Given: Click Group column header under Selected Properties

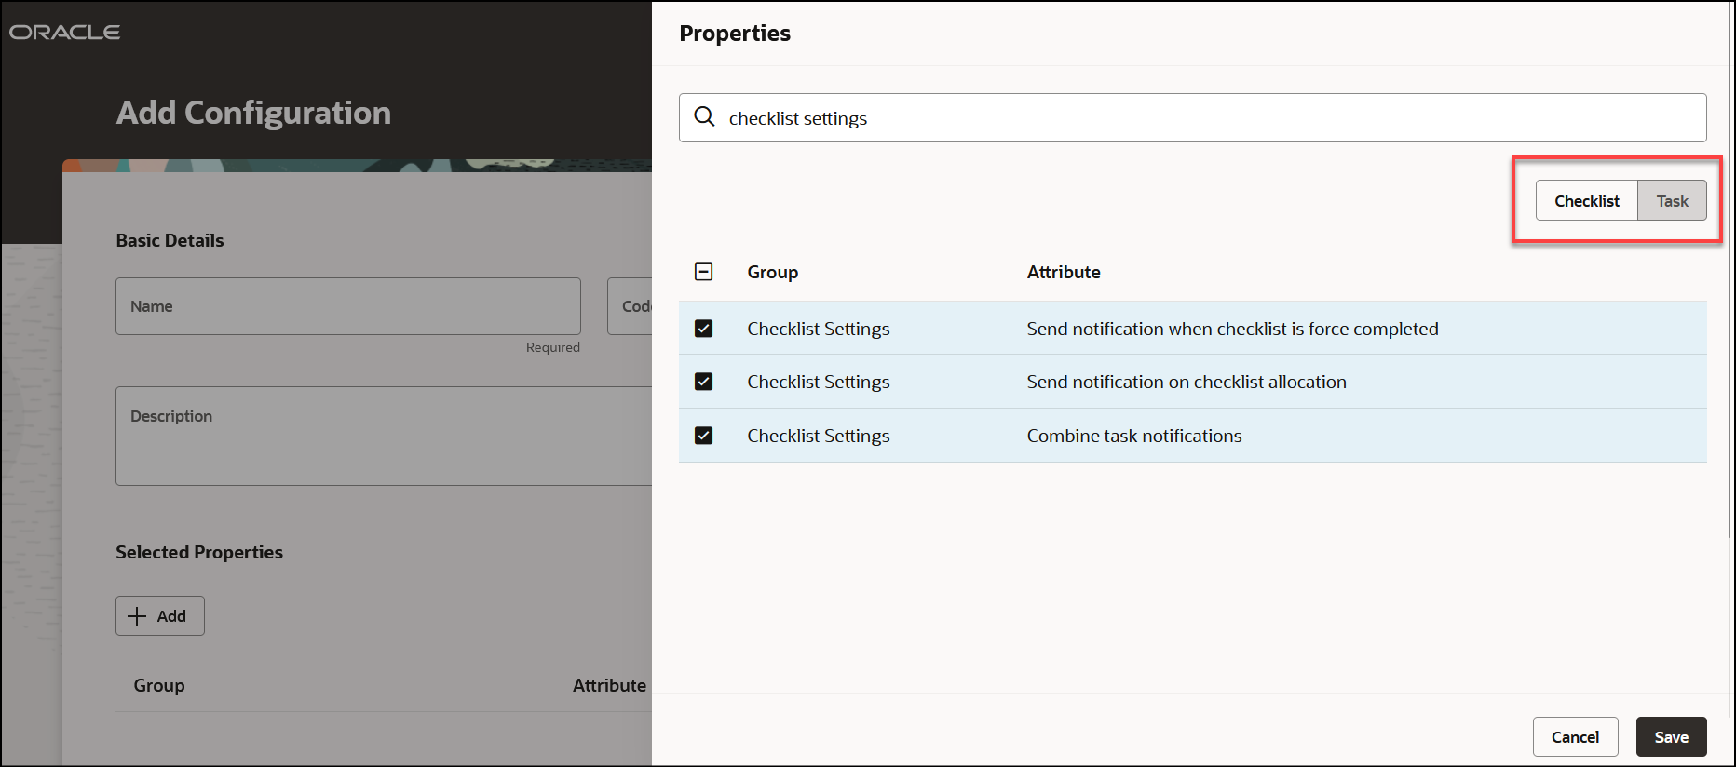Looking at the screenshot, I should coord(159,685).
